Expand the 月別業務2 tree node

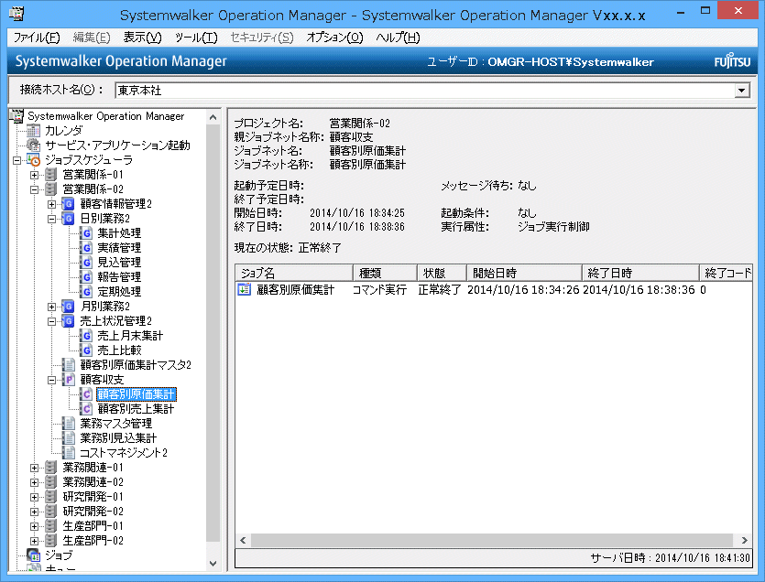[52, 307]
